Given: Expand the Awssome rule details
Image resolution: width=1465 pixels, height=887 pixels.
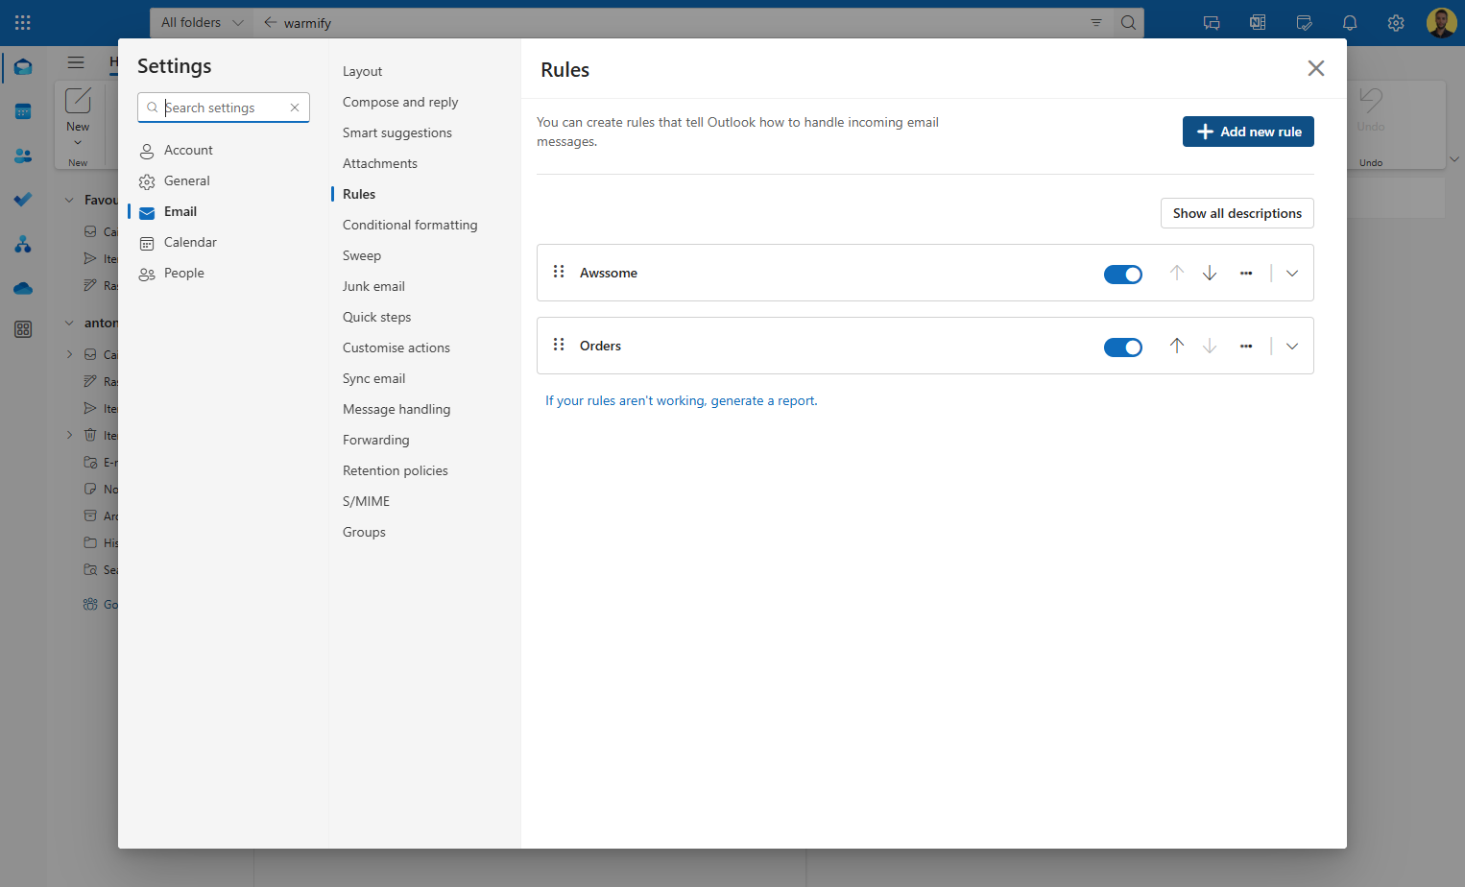Looking at the screenshot, I should click(x=1292, y=273).
